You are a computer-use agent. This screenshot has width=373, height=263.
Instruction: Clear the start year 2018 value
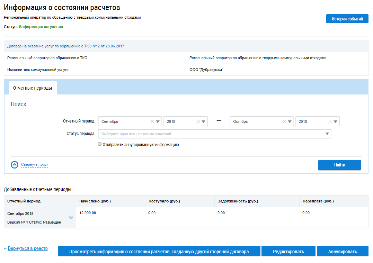[198, 121]
